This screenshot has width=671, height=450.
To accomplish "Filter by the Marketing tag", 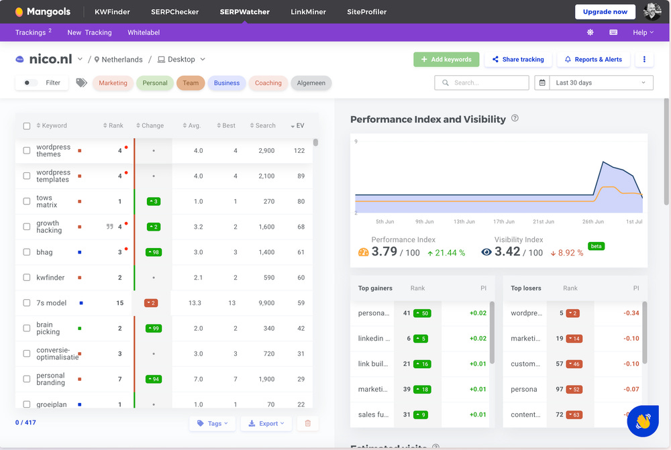I will pyautogui.click(x=113, y=83).
